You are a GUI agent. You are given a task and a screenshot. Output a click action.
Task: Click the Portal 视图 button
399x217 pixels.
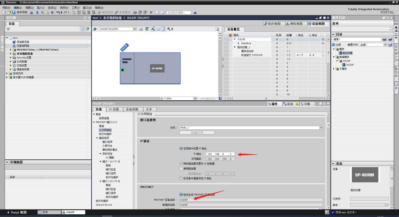point(17,212)
